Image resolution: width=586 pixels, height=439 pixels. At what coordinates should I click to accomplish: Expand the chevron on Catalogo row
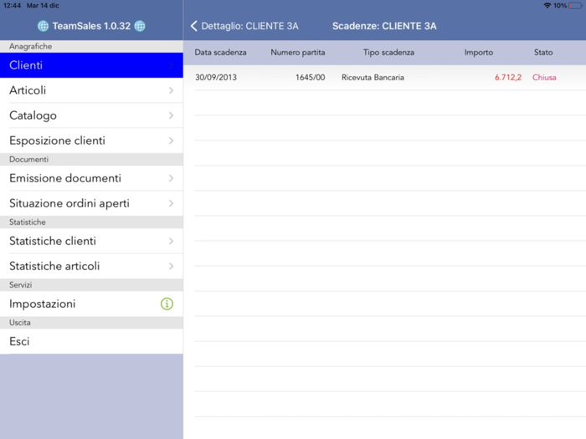(171, 115)
